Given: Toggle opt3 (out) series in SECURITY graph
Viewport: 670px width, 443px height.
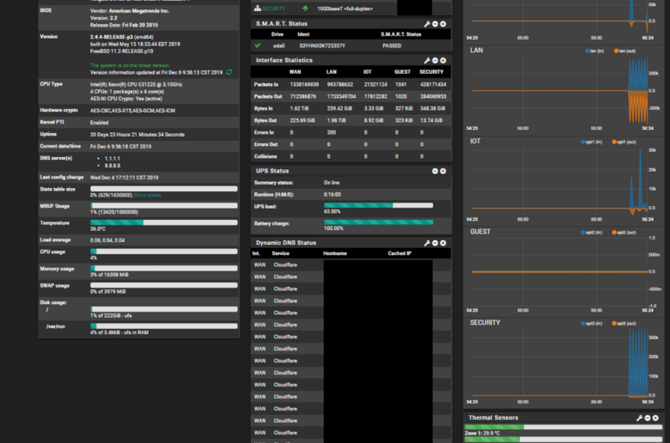Looking at the screenshot, I should point(624,324).
